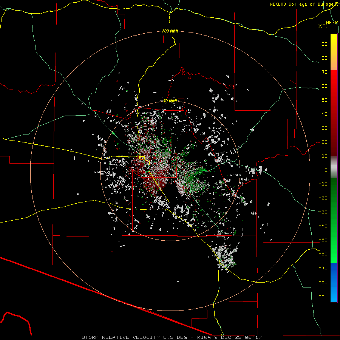
Task: Click the -30 value on velocity scale
Action: click(x=323, y=212)
